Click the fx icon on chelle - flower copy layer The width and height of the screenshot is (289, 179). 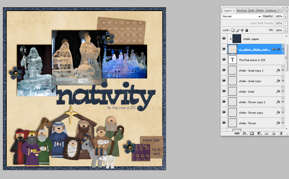(x=278, y=112)
